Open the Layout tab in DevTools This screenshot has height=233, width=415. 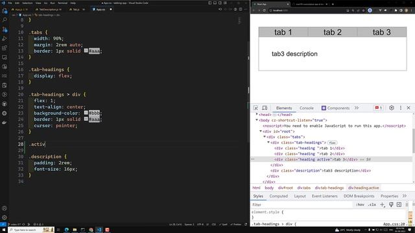(300, 196)
